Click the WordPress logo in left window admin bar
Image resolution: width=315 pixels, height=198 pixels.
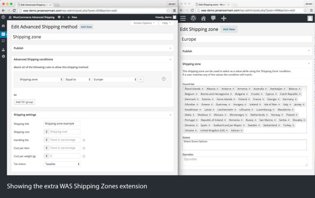pyautogui.click(x=3, y=17)
